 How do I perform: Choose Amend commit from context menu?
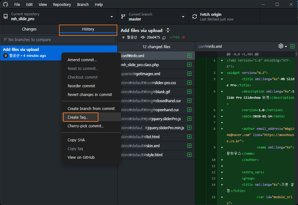(x=91, y=60)
